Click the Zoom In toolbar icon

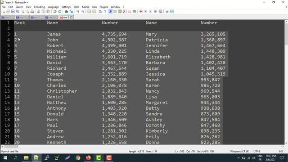[78, 11]
